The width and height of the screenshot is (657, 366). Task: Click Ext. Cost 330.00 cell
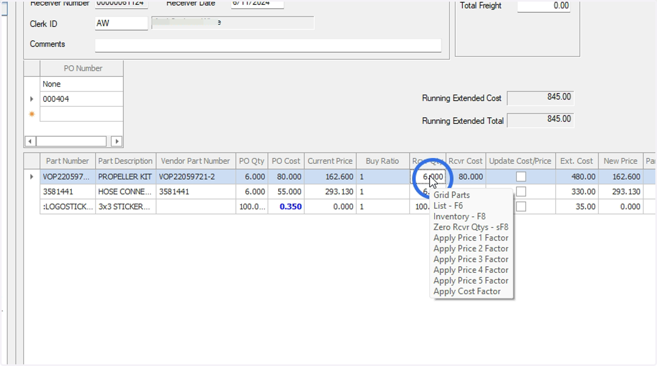577,192
